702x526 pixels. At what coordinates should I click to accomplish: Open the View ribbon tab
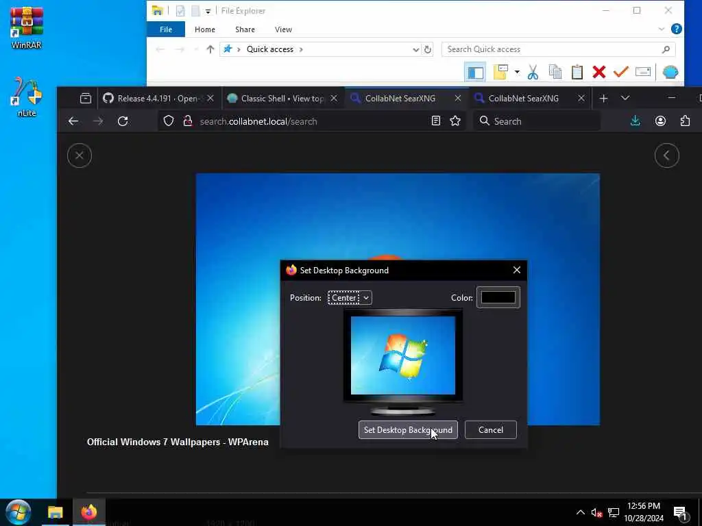(x=283, y=29)
